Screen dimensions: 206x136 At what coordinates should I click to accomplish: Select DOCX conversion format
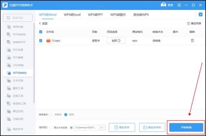click(x=51, y=114)
